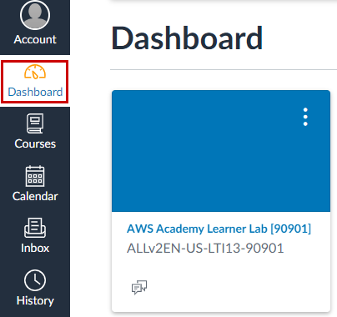Open AWS Academy Learner Lab [90901] link
The image size is (337, 317).
(219, 229)
